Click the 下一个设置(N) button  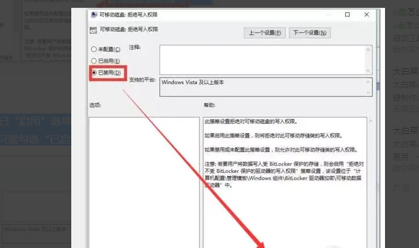tap(310, 33)
